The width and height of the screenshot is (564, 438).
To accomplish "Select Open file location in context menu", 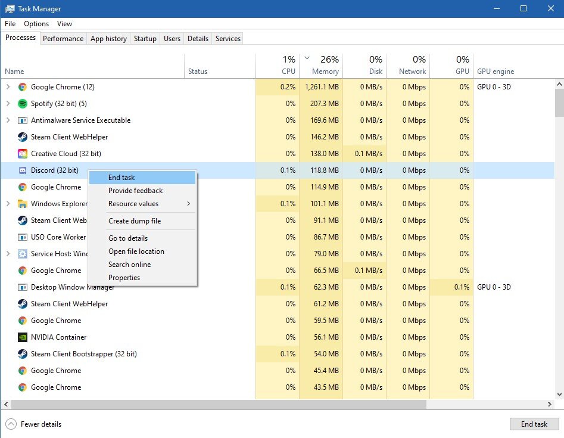I will pos(136,251).
